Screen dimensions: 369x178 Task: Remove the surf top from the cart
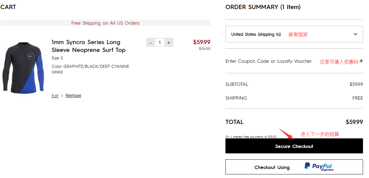[x=73, y=95]
